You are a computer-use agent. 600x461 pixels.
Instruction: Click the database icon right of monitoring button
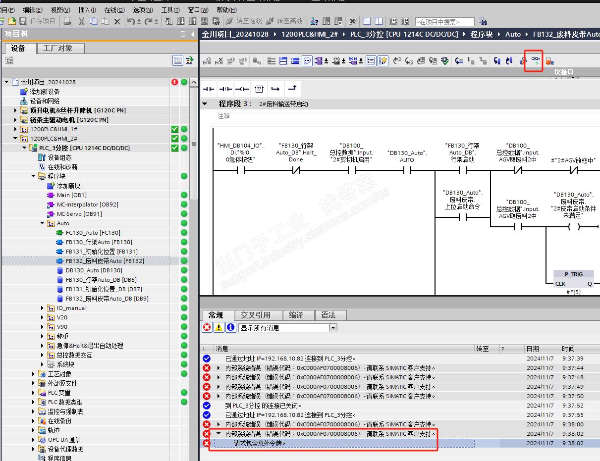tap(549, 61)
